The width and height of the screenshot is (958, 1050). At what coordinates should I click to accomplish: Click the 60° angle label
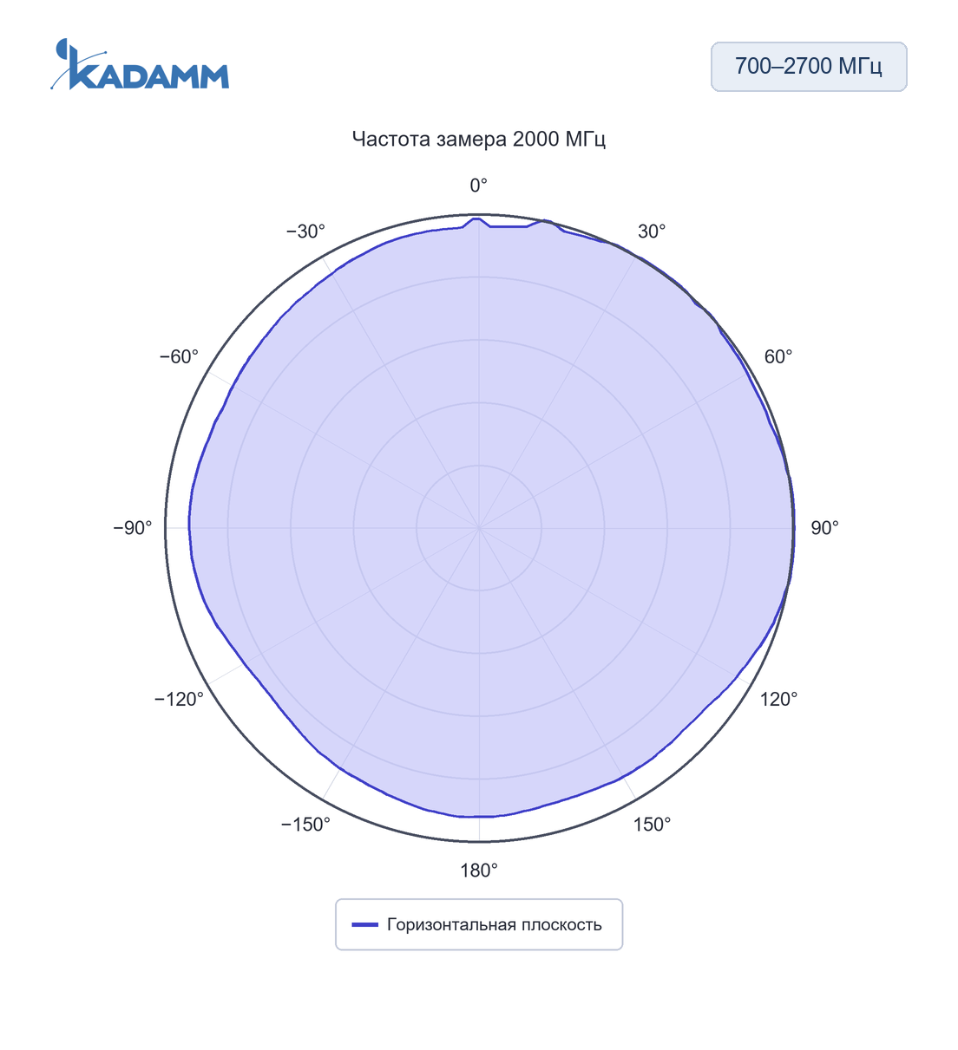tap(778, 356)
